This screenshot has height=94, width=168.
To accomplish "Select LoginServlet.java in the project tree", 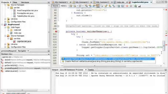I will pos(24,41).
